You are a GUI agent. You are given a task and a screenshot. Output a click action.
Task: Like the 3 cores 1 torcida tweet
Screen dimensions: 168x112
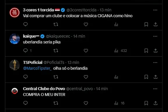(86, 24)
